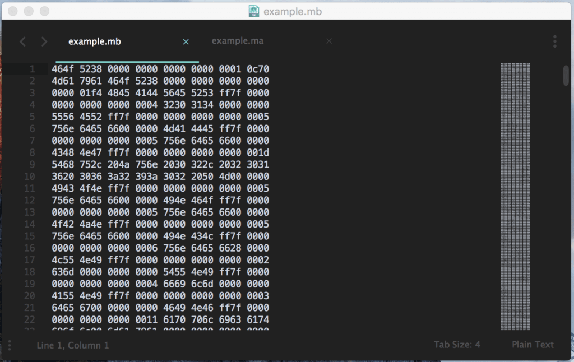Viewport: 574px width, 362px height.
Task: Click line number 1 in gutter
Action: coord(32,69)
